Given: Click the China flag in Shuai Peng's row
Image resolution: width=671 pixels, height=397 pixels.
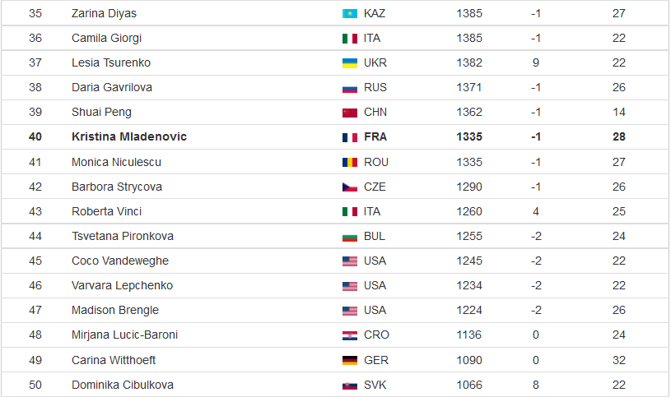Looking at the screenshot, I should coord(350,113).
